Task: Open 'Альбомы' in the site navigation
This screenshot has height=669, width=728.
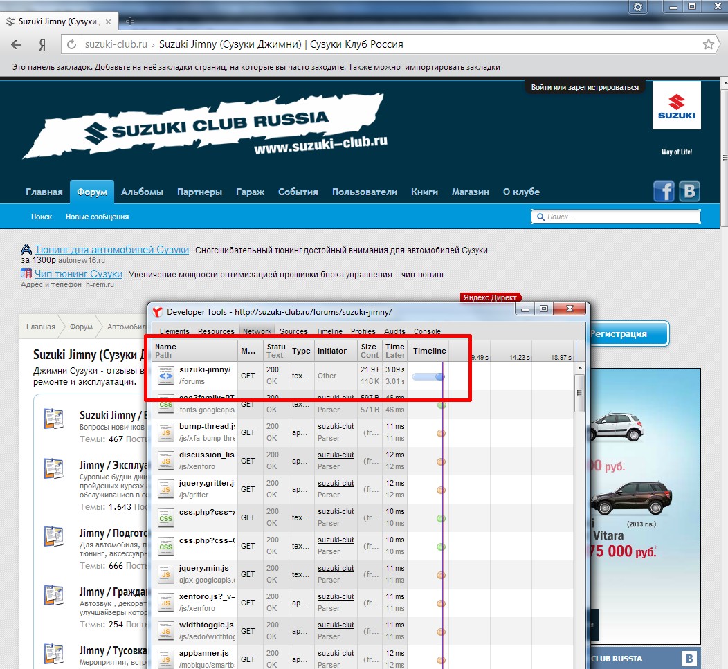Action: click(x=142, y=192)
